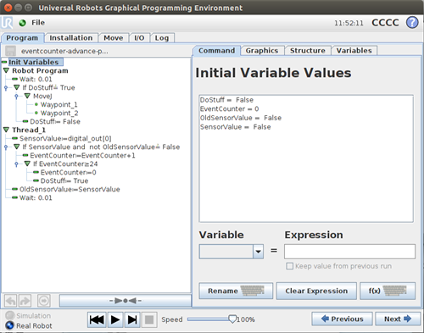Screen dimensions: 424x333
Task: Select the DoStuff≔ False tree node
Action: (55, 121)
